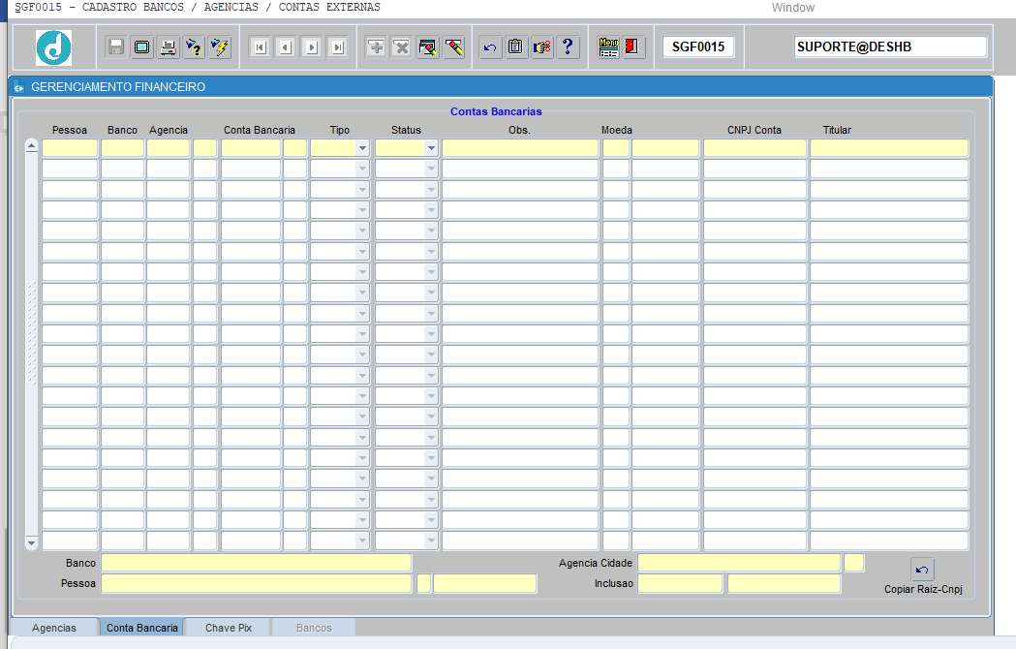1016x649 pixels.
Task: Click the bottom Pessoa name field
Action: point(256,583)
